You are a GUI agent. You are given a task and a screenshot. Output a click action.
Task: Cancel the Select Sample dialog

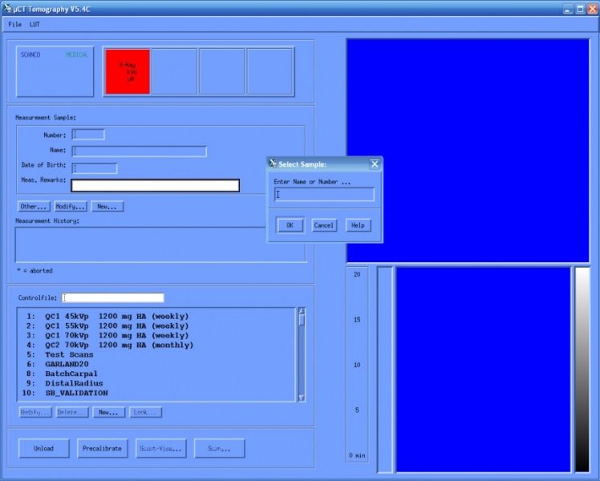(324, 225)
